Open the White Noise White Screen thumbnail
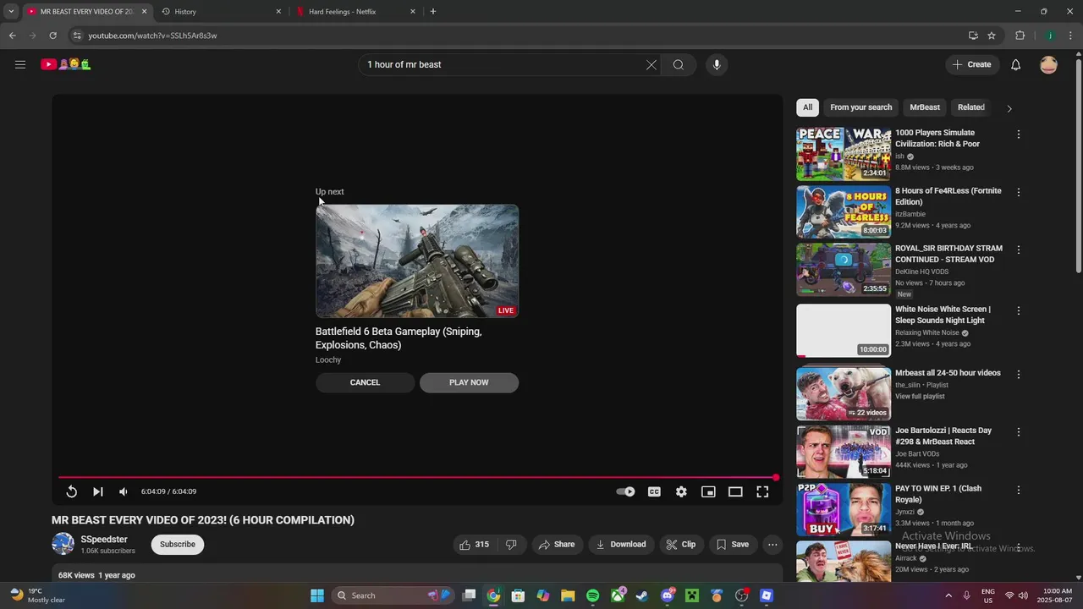Image resolution: width=1083 pixels, height=609 pixels. [x=844, y=331]
